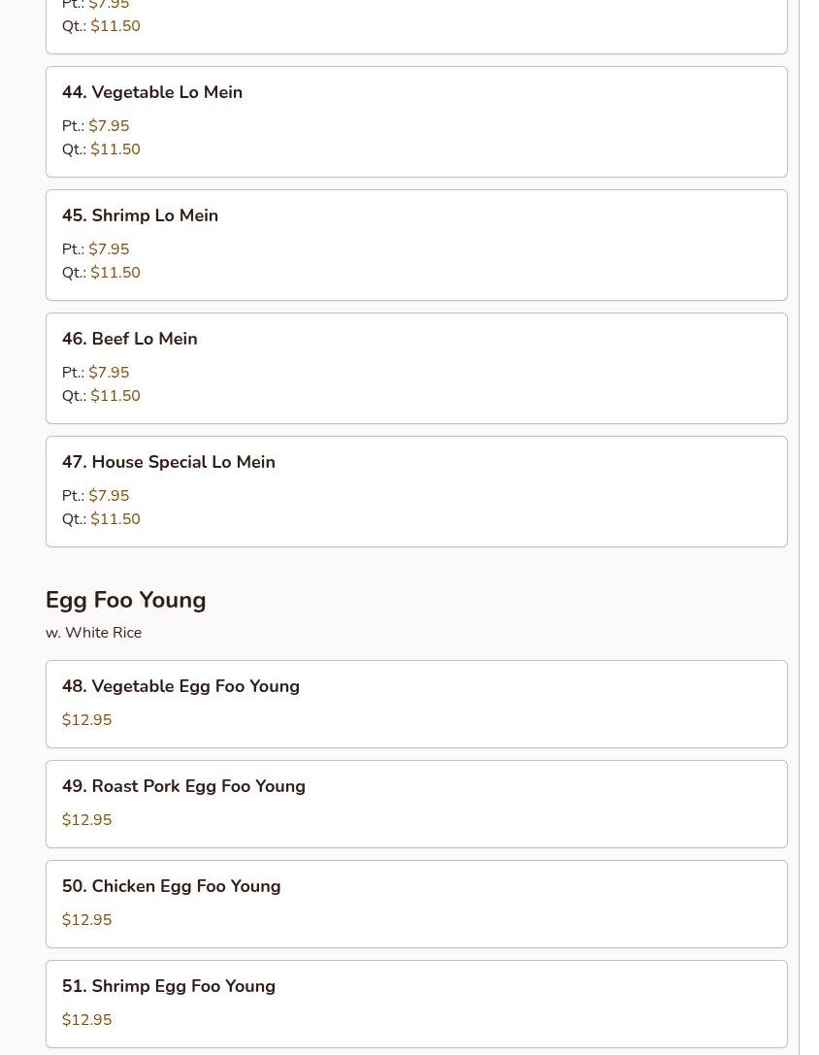This screenshot has height=1055, width=819.
Task: Pick the Qt. price for Vegetable Lo Mein
Action: [115, 149]
